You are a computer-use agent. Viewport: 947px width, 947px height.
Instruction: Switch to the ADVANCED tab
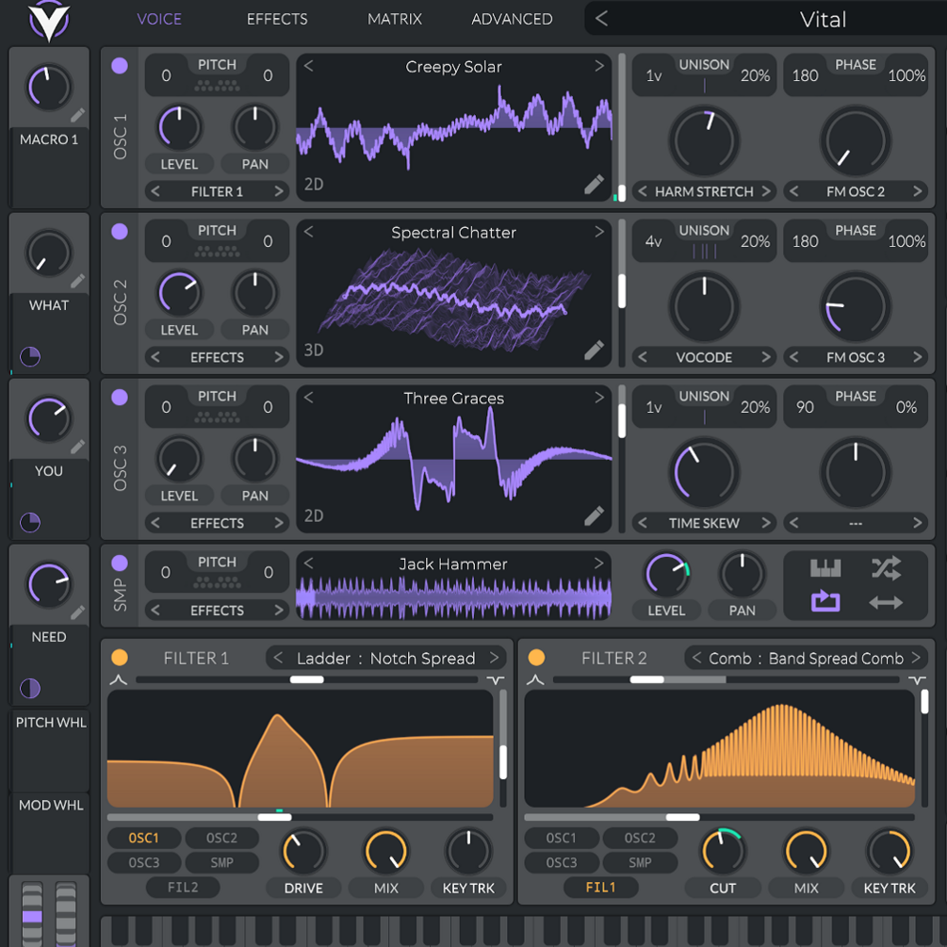click(512, 19)
